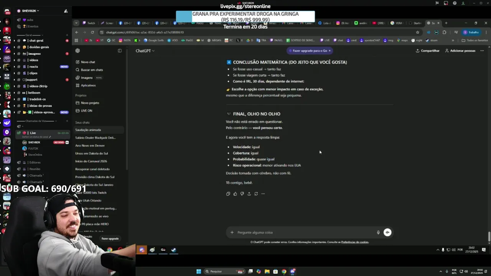Open chat "Ursos em Dakota do Sul"
491x276 pixels.
pos(100,153)
